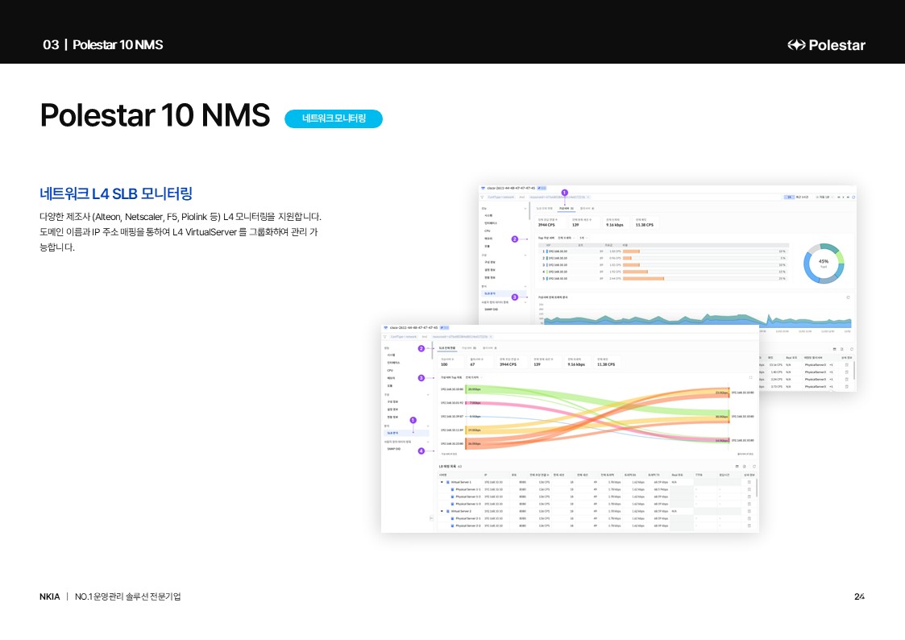Click the cisco device icon in the front window title
This screenshot has height=640, width=905.
pos(385,327)
